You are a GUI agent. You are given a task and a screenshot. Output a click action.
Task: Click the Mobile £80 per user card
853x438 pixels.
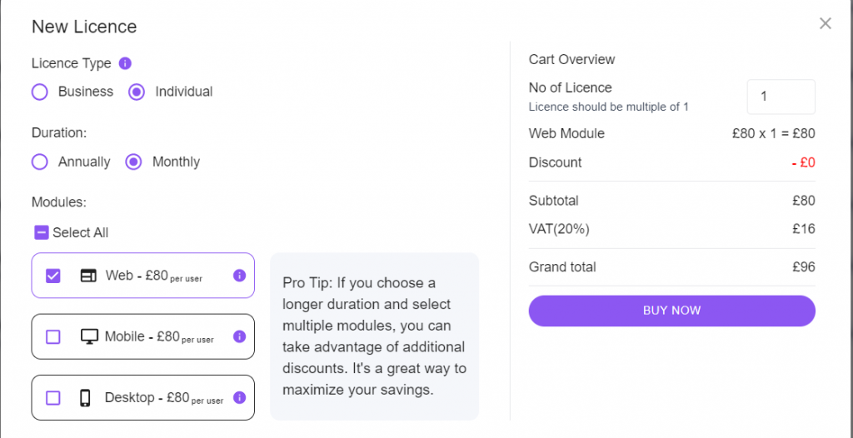(143, 336)
